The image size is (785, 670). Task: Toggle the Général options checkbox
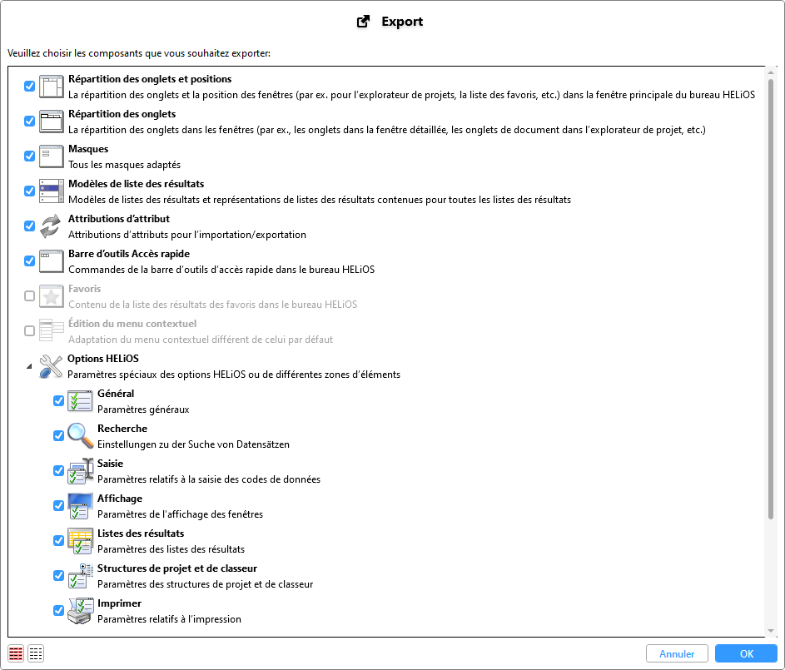(58, 401)
